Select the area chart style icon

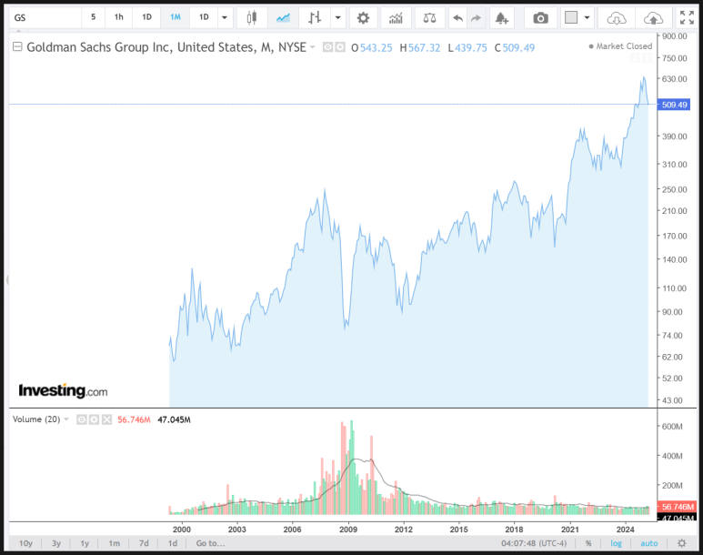click(283, 18)
